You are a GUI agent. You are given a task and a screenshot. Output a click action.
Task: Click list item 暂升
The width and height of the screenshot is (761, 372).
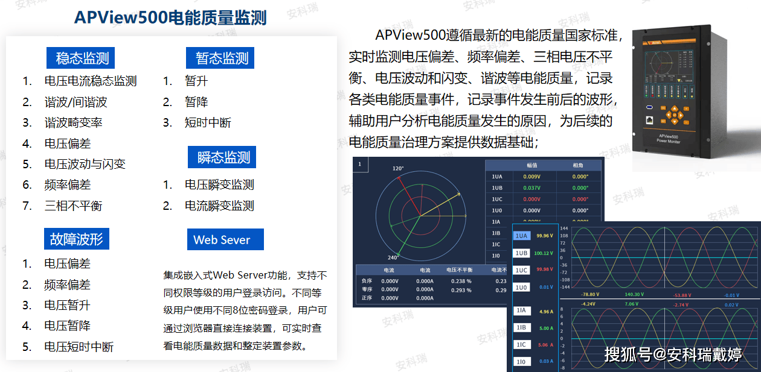(x=196, y=81)
